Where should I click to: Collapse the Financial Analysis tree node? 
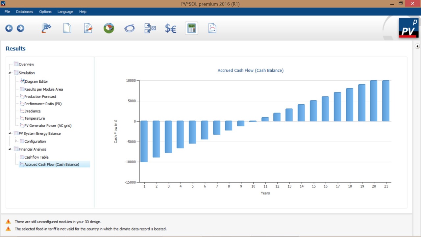click(10, 149)
